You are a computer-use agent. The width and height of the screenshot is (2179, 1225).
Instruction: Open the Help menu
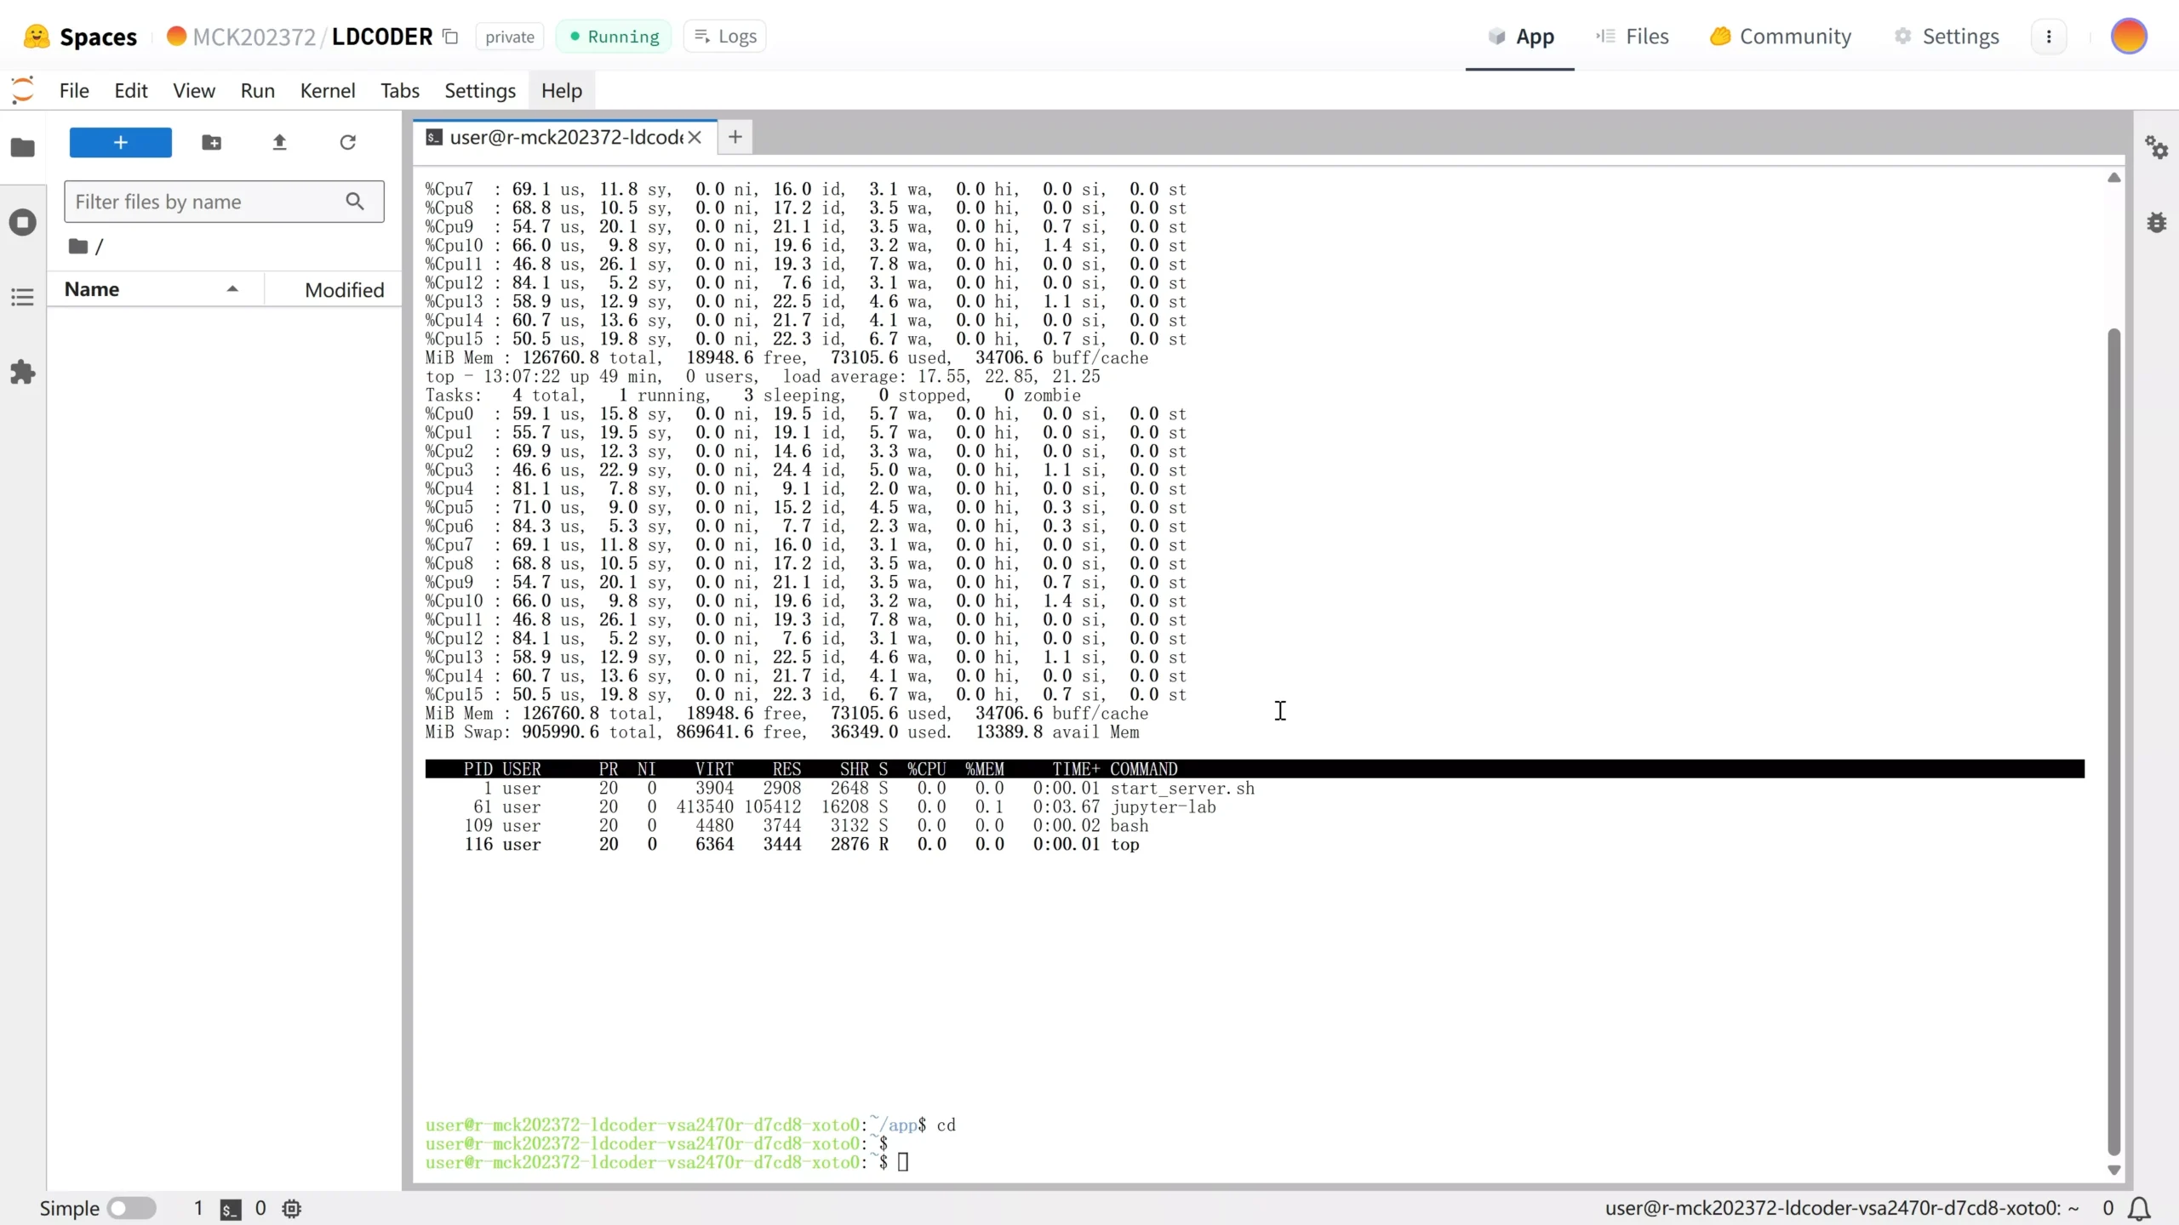(x=562, y=90)
